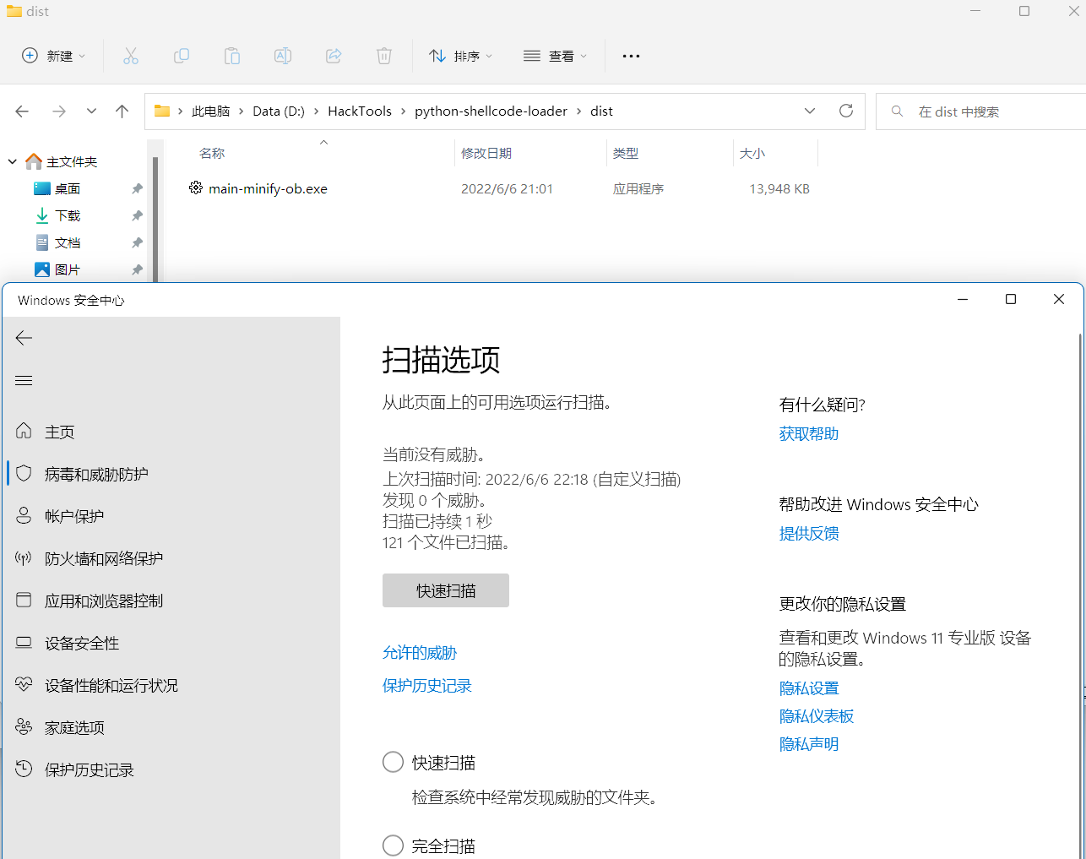Click the Paste icon in Explorer toolbar
The height and width of the screenshot is (859, 1086).
tap(232, 56)
